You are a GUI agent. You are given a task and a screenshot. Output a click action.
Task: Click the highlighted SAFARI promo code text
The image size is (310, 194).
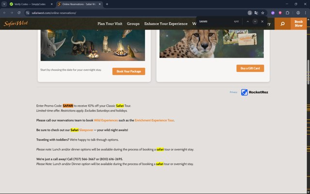[68, 106]
